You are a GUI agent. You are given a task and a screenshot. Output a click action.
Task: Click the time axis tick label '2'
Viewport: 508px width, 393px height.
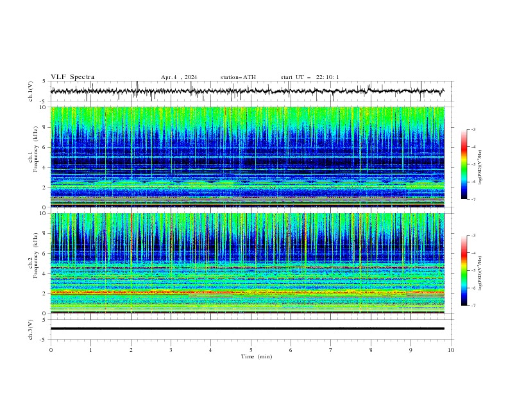(x=131, y=350)
